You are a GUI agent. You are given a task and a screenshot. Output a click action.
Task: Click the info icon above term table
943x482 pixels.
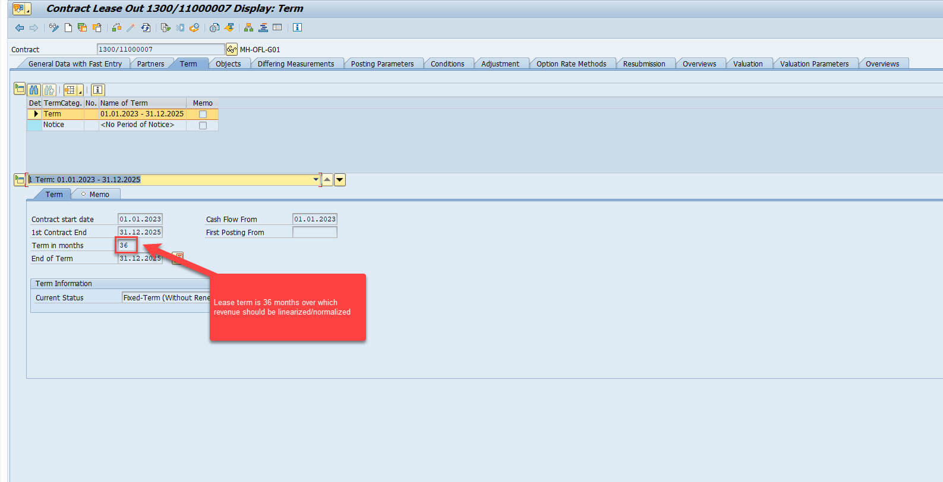98,90
